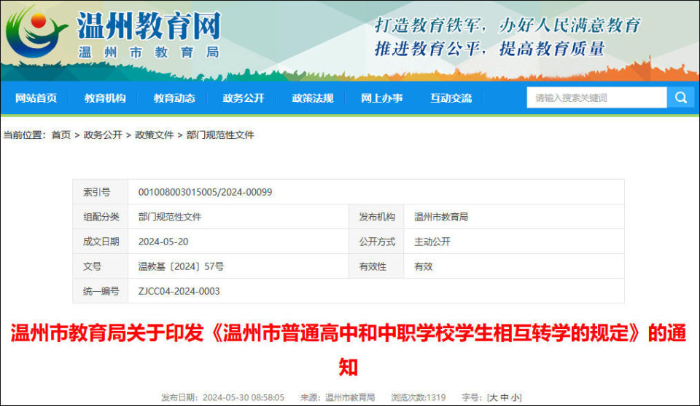This screenshot has height=406, width=700.
Task: Focus the search keyword input field
Action: pyautogui.click(x=596, y=97)
